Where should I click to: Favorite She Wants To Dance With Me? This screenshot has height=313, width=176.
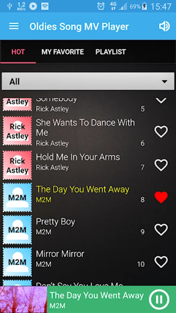tap(161, 132)
